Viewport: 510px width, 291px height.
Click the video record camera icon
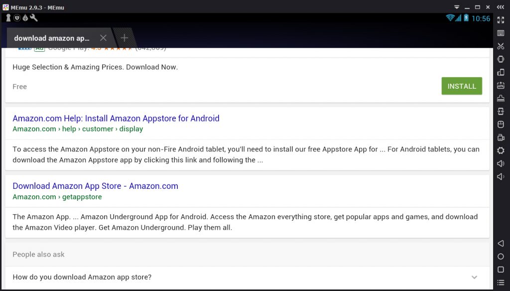click(x=501, y=138)
